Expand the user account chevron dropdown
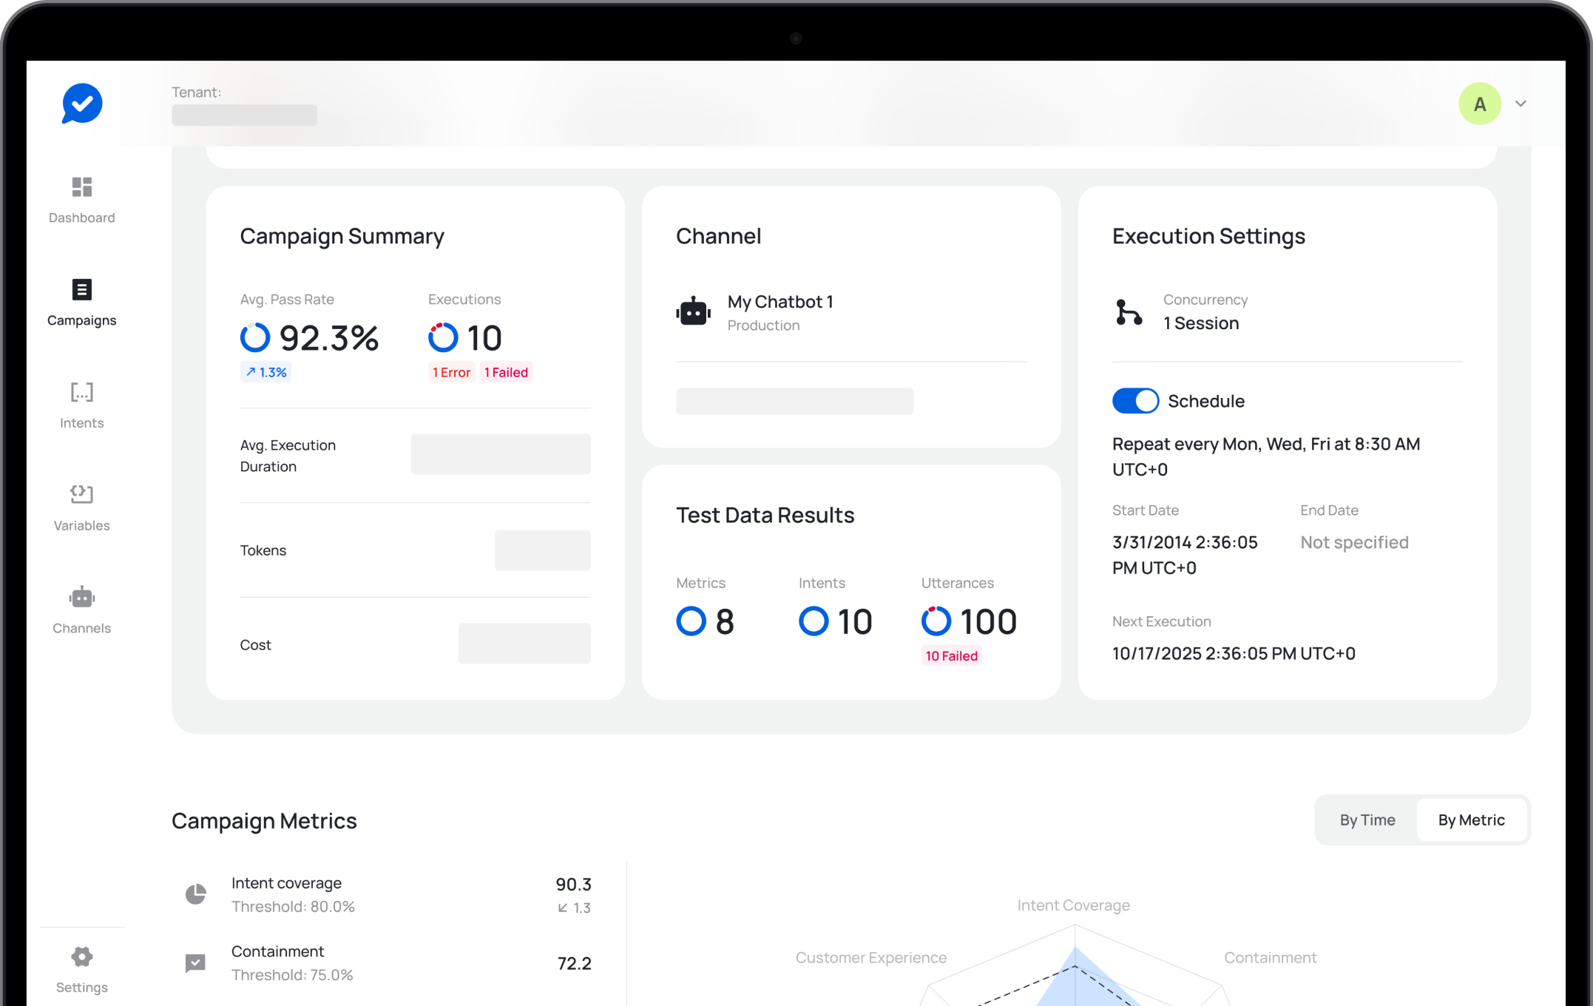 (x=1521, y=104)
